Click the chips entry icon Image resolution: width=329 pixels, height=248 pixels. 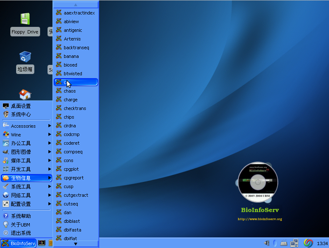(x=59, y=117)
